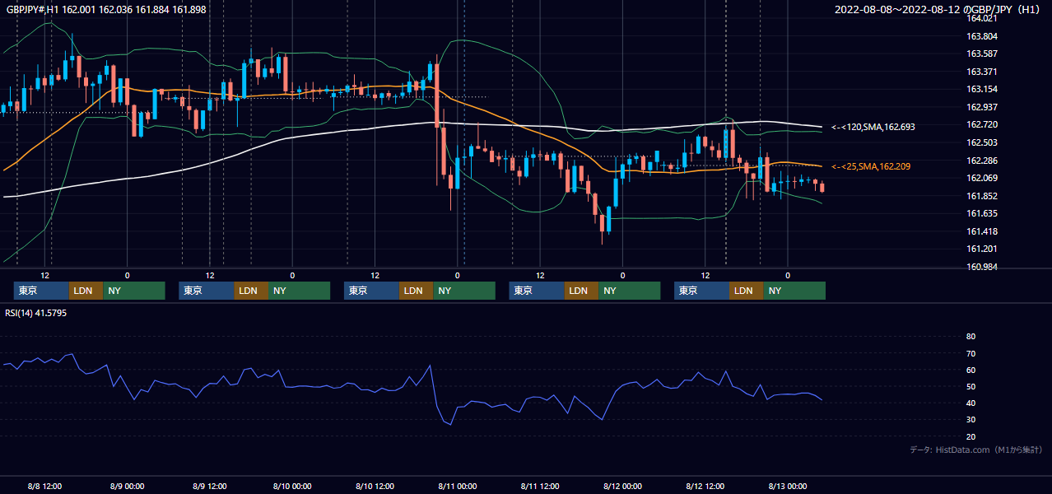Select the 8/12 00:00 time axis label

[x=622, y=486]
